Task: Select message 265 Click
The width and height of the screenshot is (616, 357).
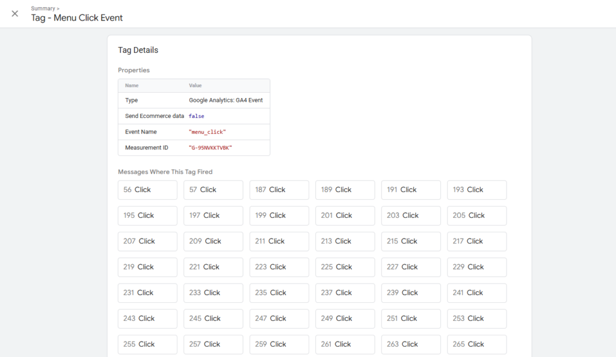Action: [x=476, y=344]
